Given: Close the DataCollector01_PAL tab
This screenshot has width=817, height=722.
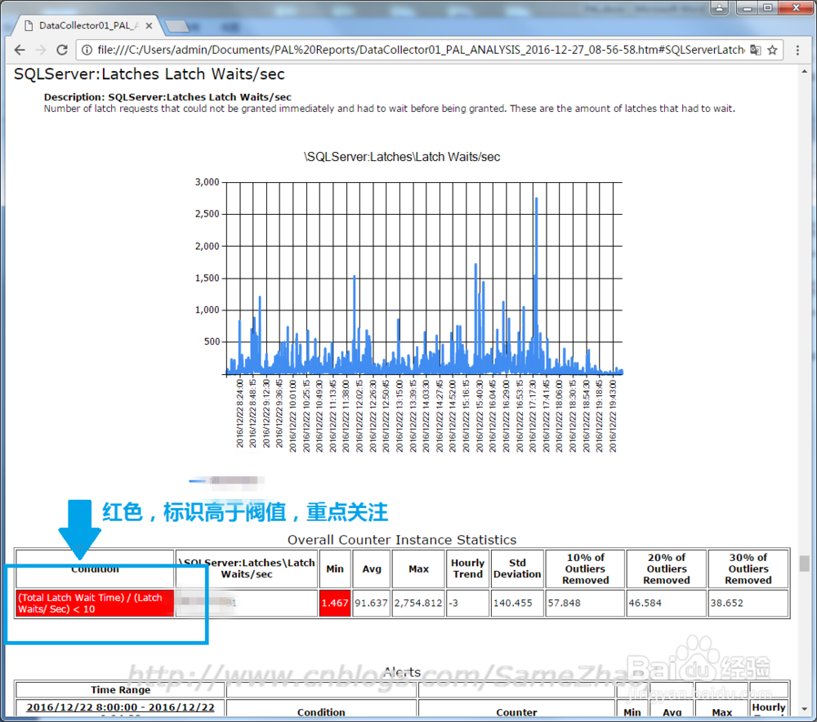Looking at the screenshot, I should [x=149, y=25].
